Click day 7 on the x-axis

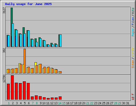(x=33, y=103)
